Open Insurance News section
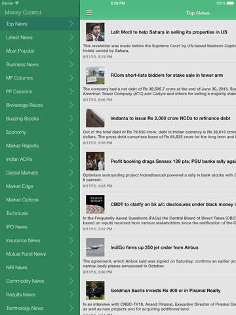The width and height of the screenshot is (236, 315). 40,240
